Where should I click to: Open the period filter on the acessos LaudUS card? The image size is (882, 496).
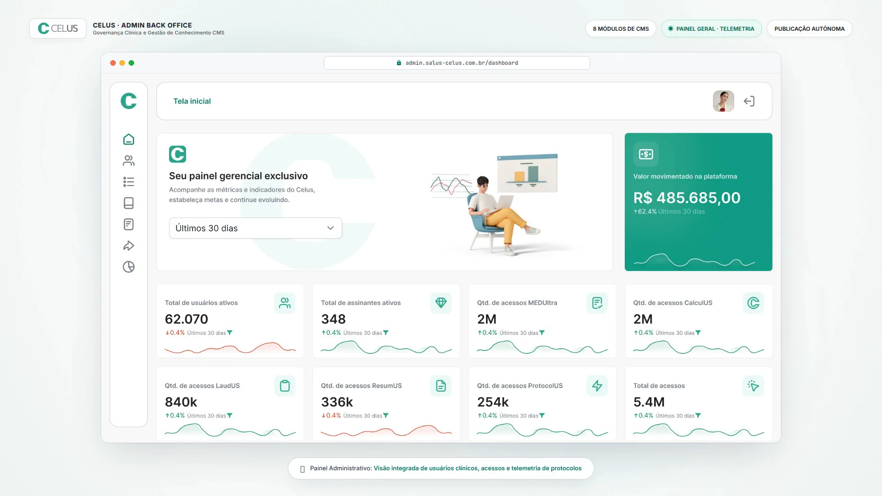(230, 416)
